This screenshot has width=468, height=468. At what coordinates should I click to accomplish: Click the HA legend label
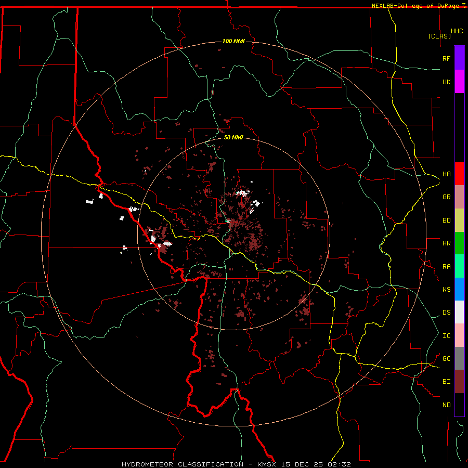tap(446, 174)
